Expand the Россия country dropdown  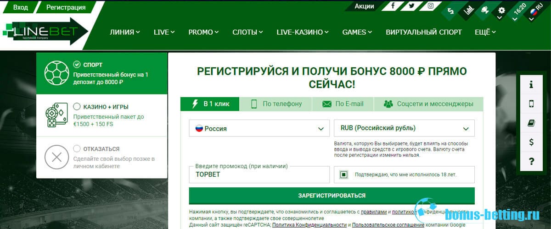pos(259,128)
